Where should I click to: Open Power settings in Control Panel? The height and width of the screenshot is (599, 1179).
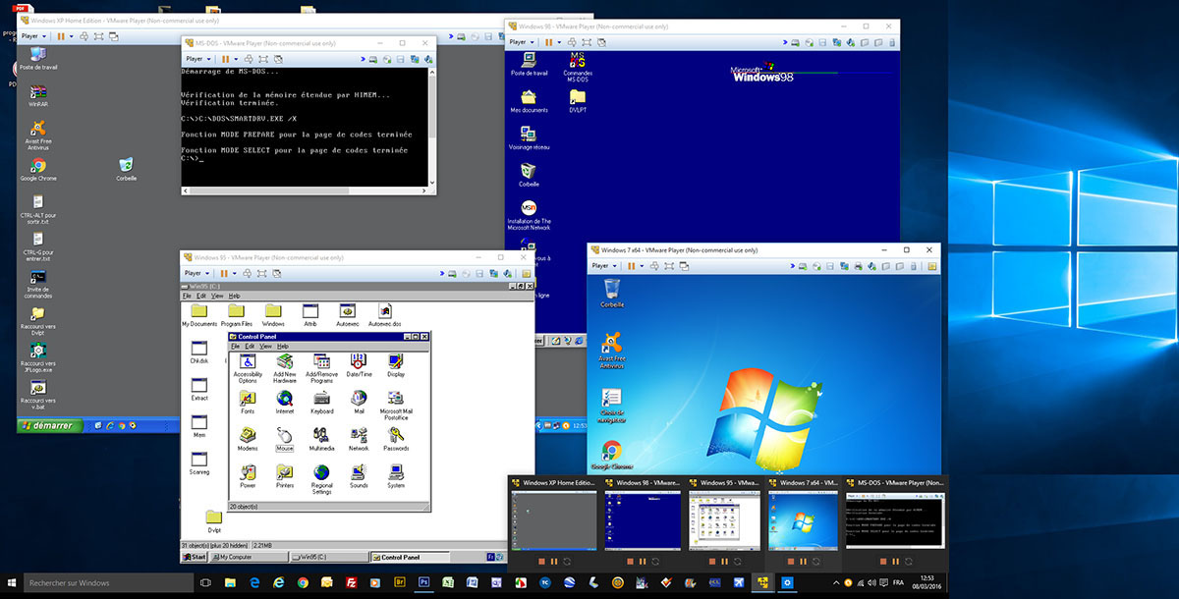(248, 476)
